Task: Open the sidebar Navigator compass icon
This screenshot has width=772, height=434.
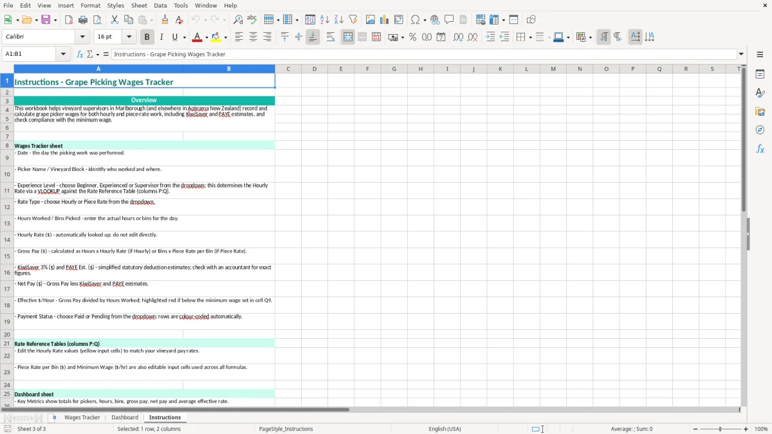Action: coord(760,130)
